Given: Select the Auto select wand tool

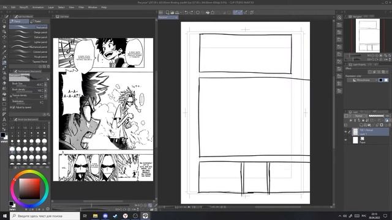Looking at the screenshot, I should (4, 47).
